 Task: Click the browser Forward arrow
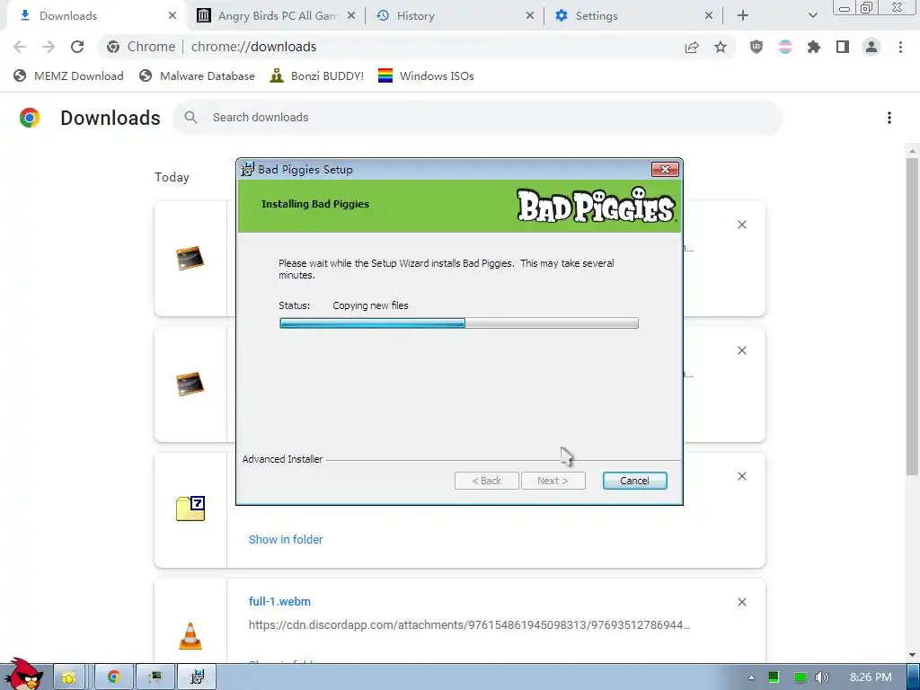49,47
